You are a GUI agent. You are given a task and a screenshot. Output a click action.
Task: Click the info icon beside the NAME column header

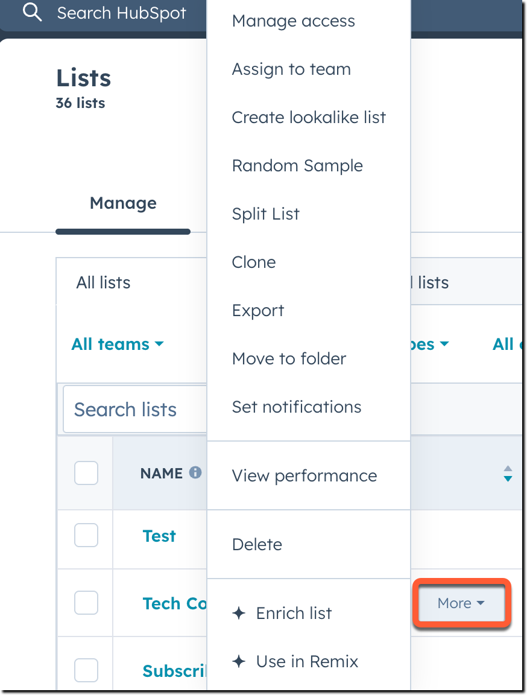coord(194,473)
